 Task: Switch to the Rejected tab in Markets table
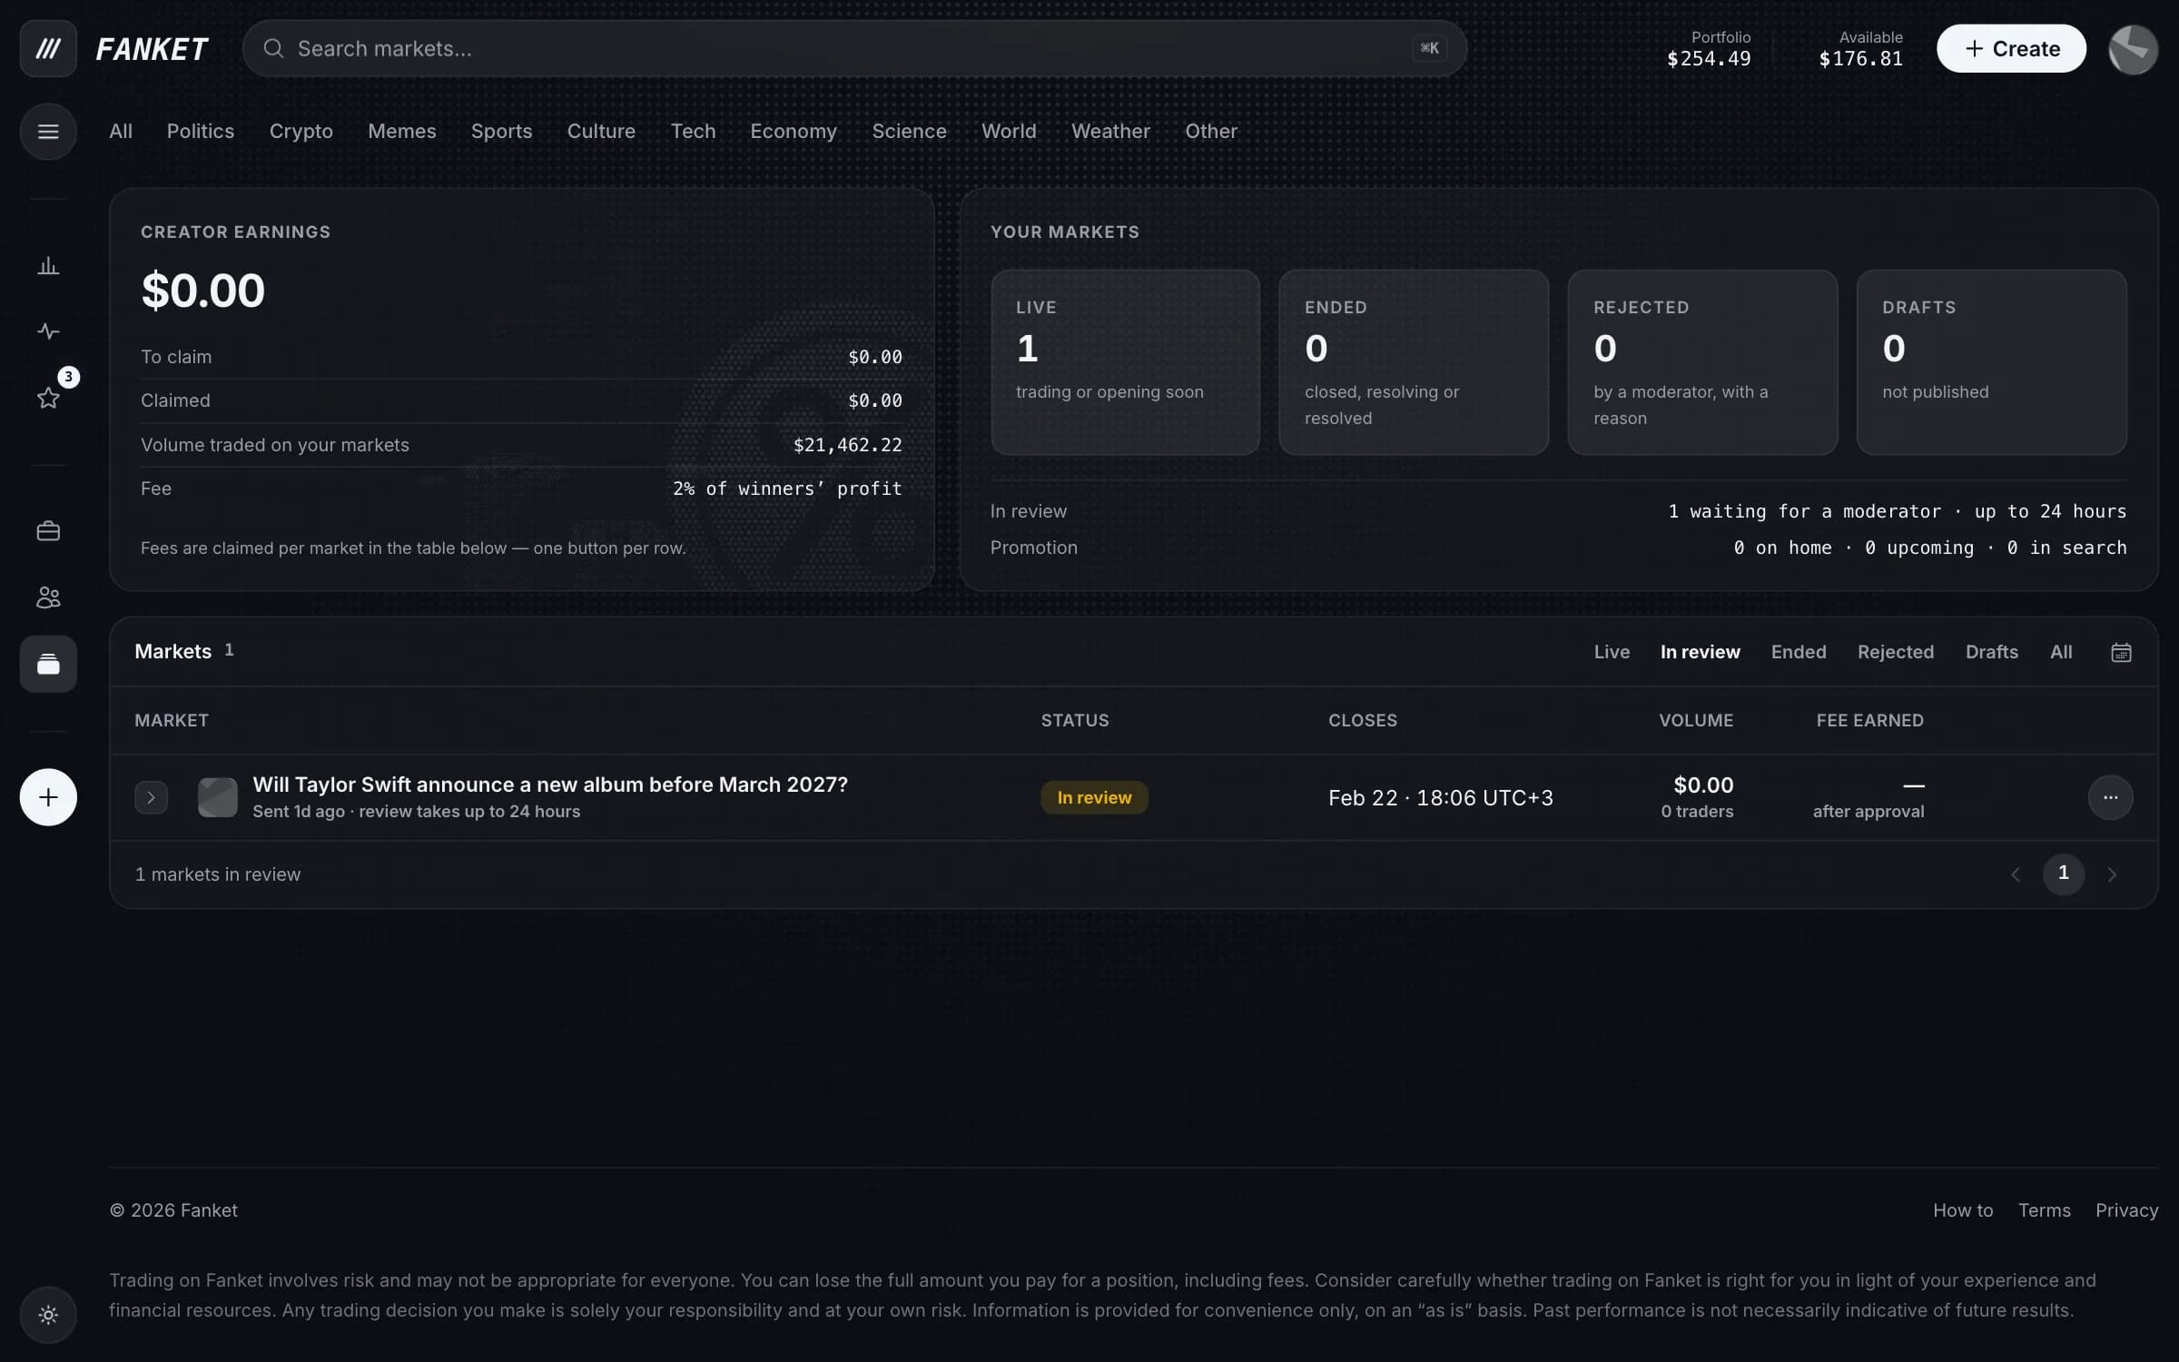point(1896,652)
